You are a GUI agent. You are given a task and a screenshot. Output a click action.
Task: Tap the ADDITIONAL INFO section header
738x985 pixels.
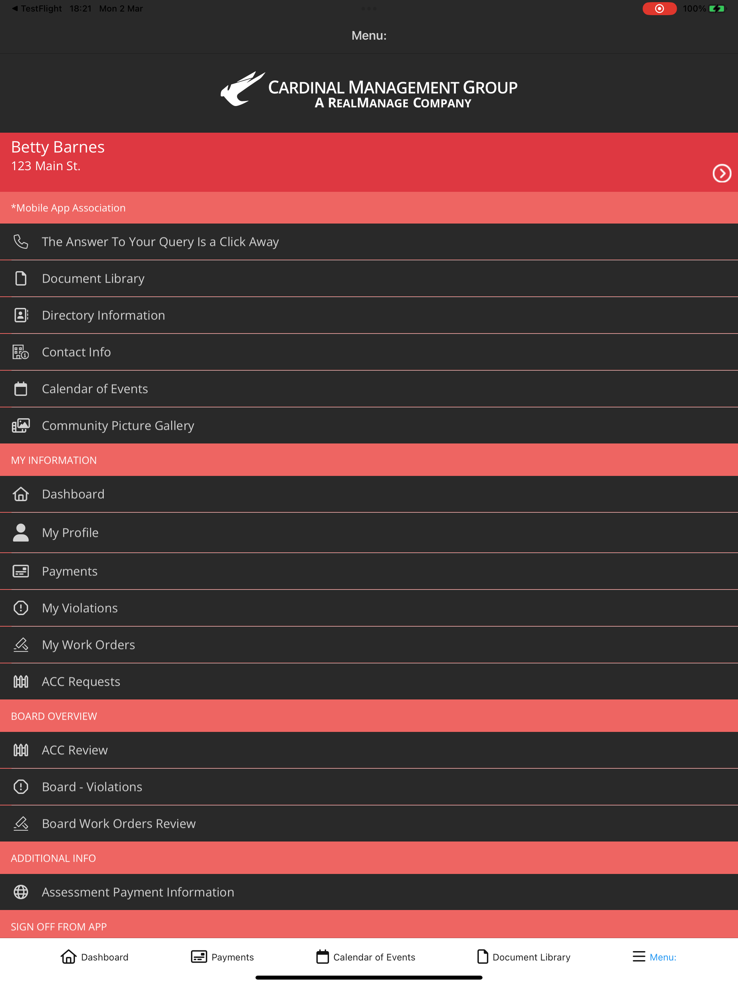coord(369,858)
